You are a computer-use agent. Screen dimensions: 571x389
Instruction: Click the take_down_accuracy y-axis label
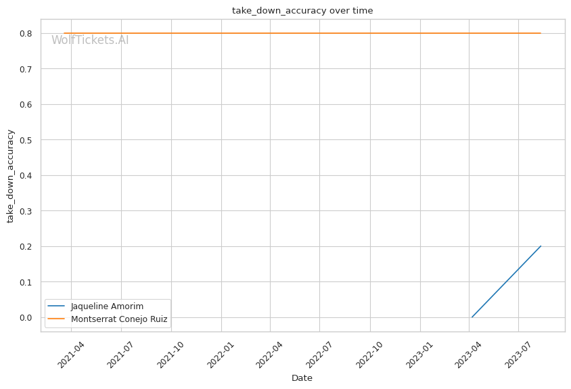click(x=11, y=176)
